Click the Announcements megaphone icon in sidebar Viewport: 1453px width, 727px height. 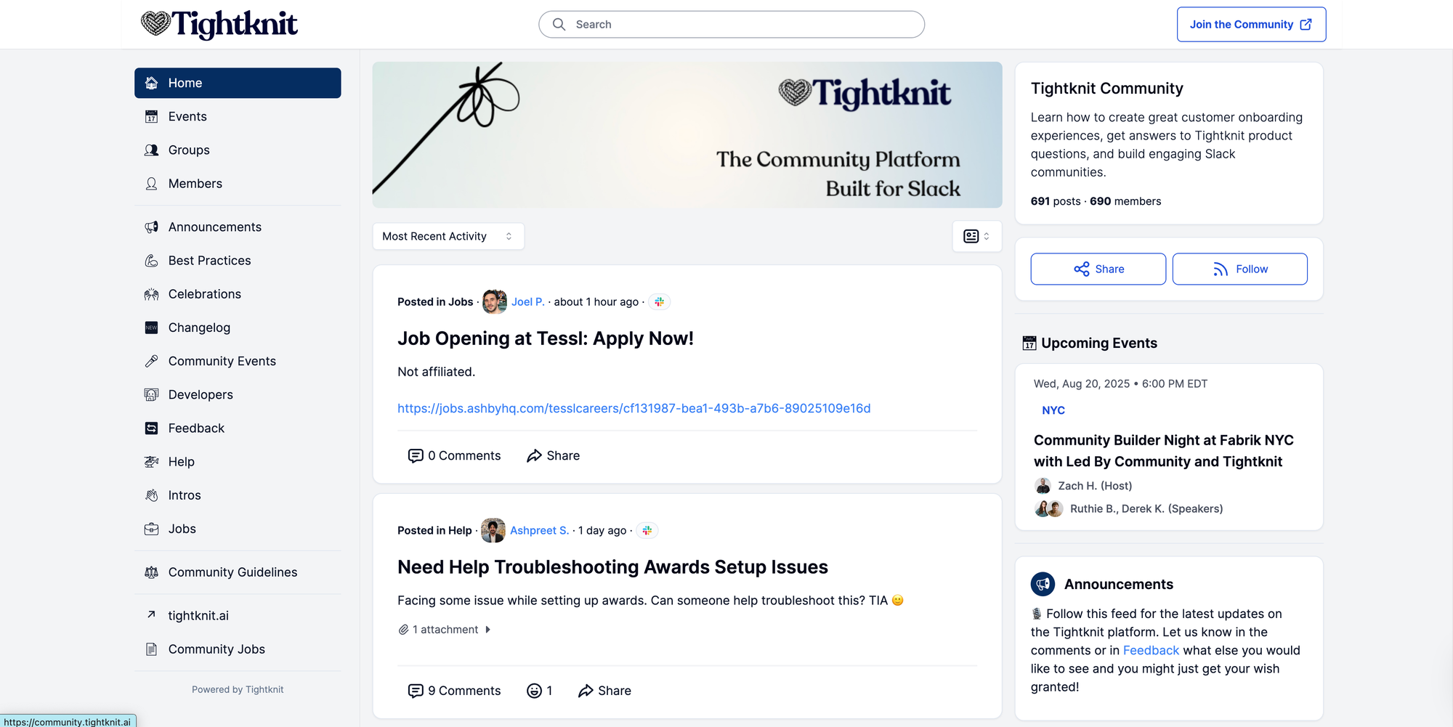point(151,227)
